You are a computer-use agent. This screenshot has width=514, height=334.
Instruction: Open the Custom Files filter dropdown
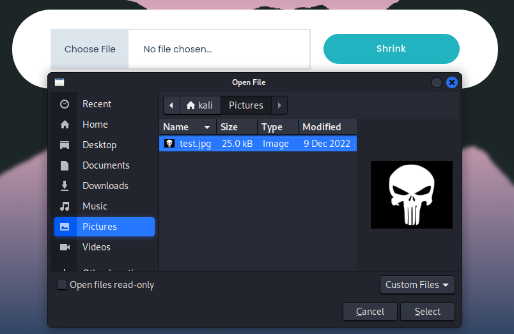tap(417, 285)
